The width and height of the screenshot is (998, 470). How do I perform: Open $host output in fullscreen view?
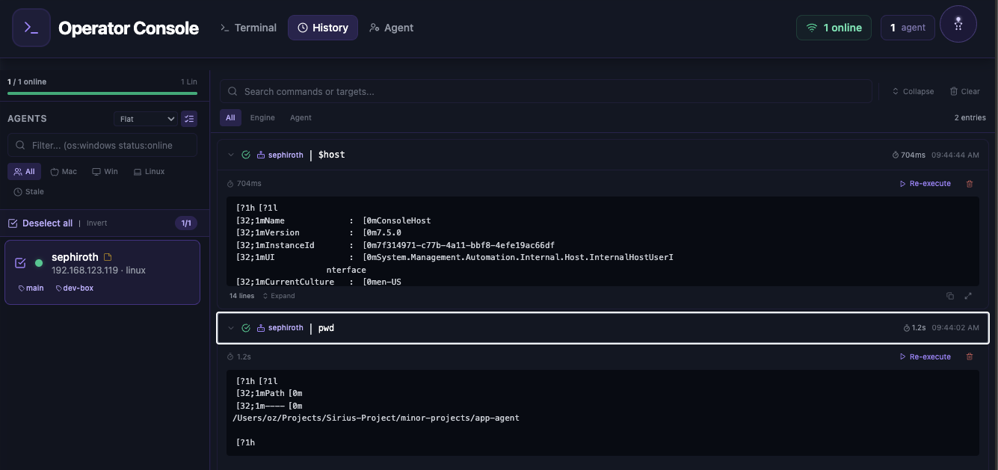968,296
